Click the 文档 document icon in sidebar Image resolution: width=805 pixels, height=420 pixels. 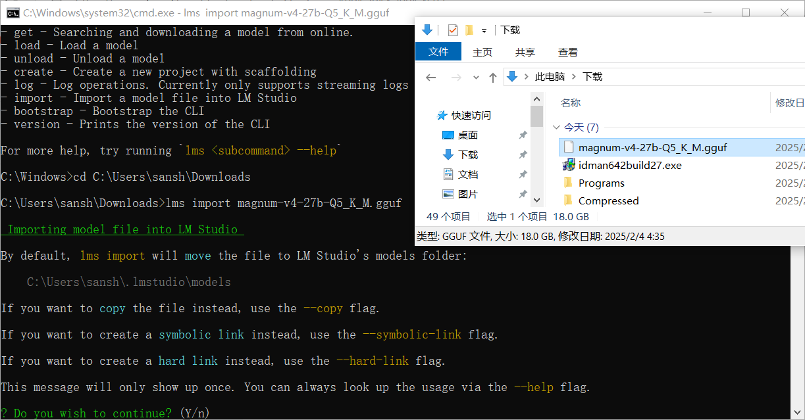pos(448,174)
